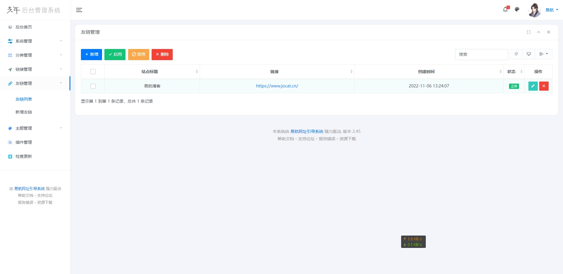The width and height of the screenshot is (563, 274).
Task: Expand the 链接管理 sidebar menu
Action: click(35, 69)
